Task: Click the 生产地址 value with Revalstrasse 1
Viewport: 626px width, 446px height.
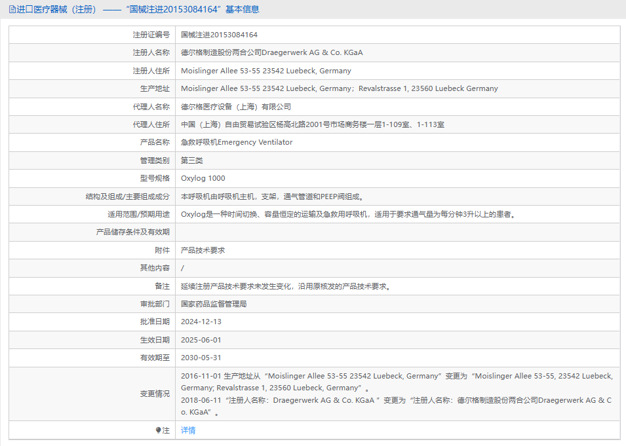Action: point(339,88)
